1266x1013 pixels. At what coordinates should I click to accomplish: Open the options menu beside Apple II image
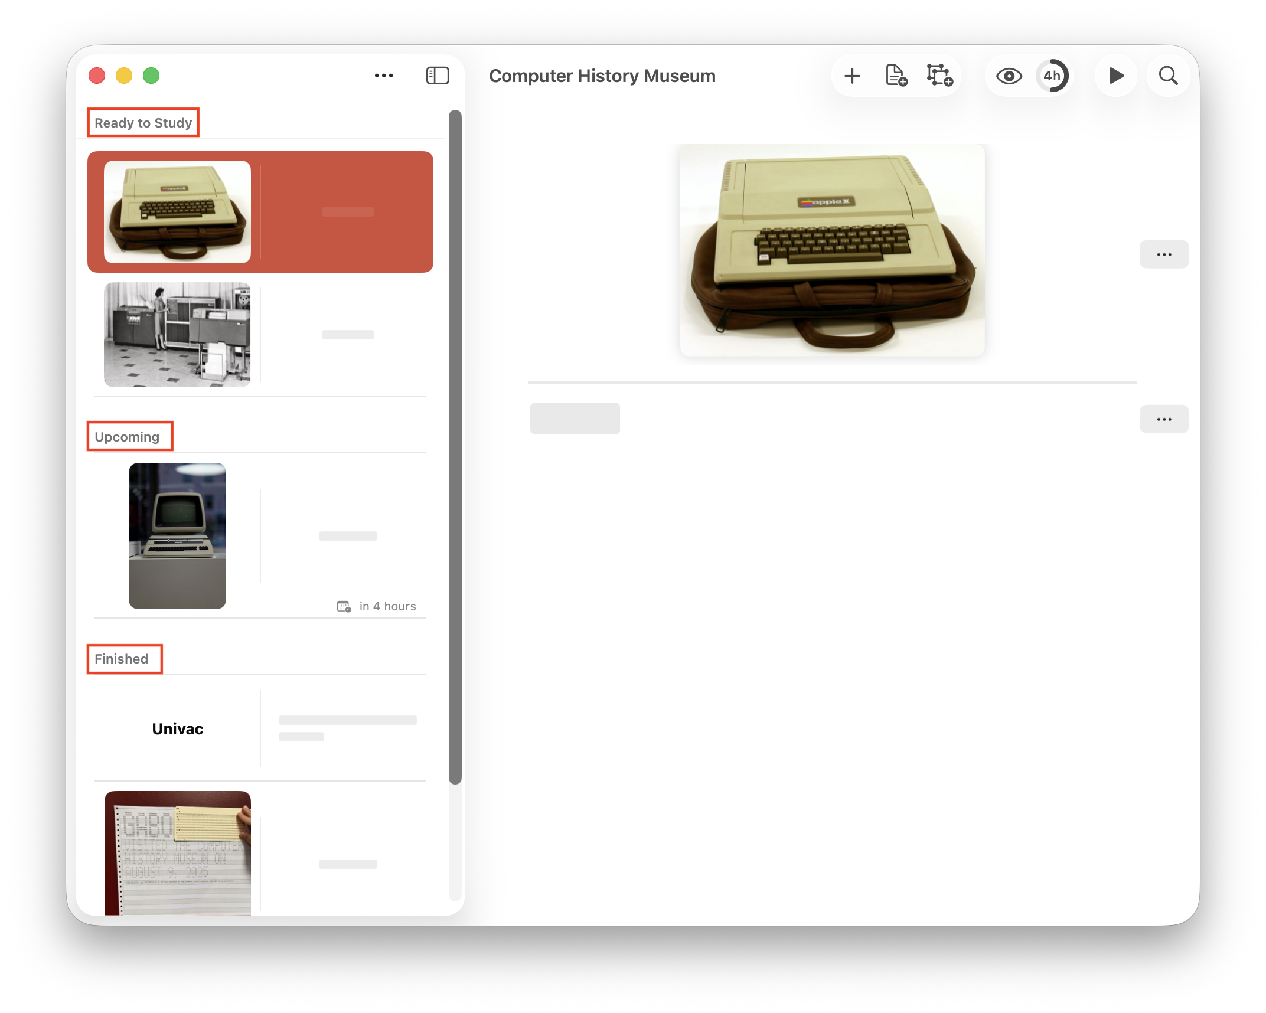[1163, 254]
